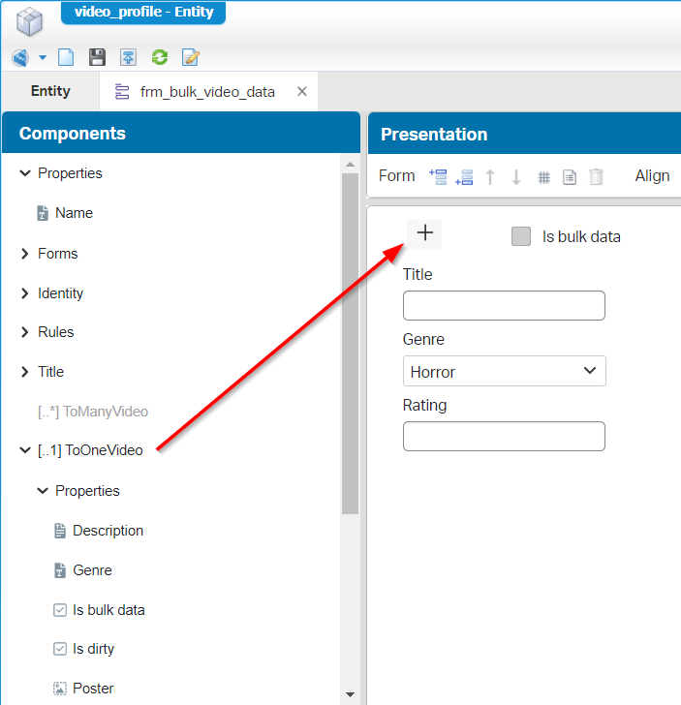
Task: Click the save floppy disk icon
Action: pos(97,57)
